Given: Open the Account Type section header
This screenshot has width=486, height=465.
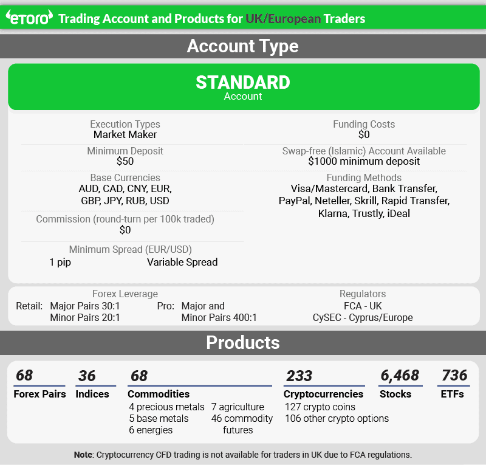Looking at the screenshot, I should (243, 46).
